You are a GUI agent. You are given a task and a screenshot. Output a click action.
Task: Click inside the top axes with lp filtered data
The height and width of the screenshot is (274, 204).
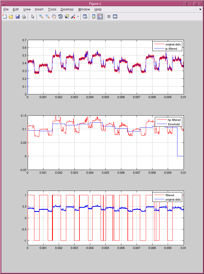click(x=105, y=67)
